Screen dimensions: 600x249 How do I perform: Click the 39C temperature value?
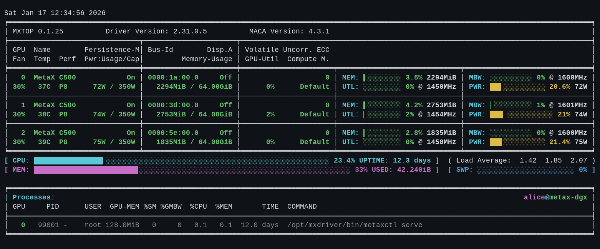pos(44,142)
